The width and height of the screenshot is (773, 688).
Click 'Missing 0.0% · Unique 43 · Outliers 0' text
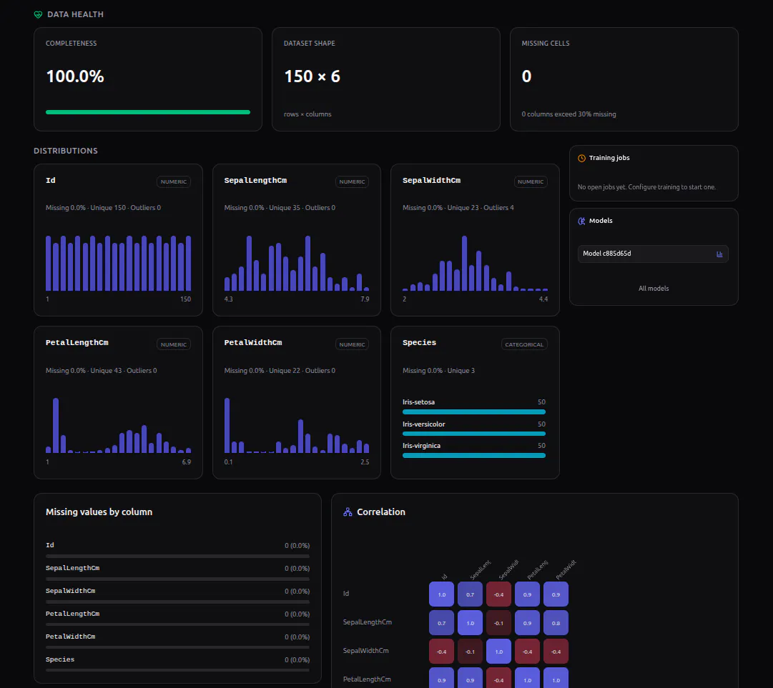tap(101, 370)
